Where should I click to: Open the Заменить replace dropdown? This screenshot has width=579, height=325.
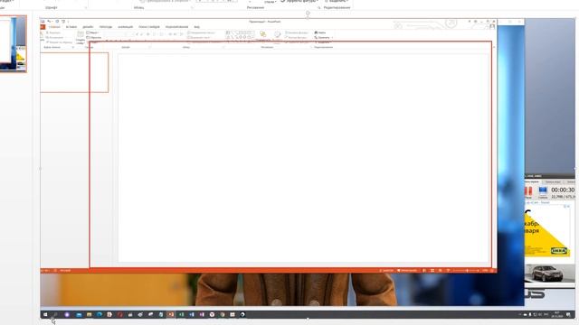tap(324, 37)
